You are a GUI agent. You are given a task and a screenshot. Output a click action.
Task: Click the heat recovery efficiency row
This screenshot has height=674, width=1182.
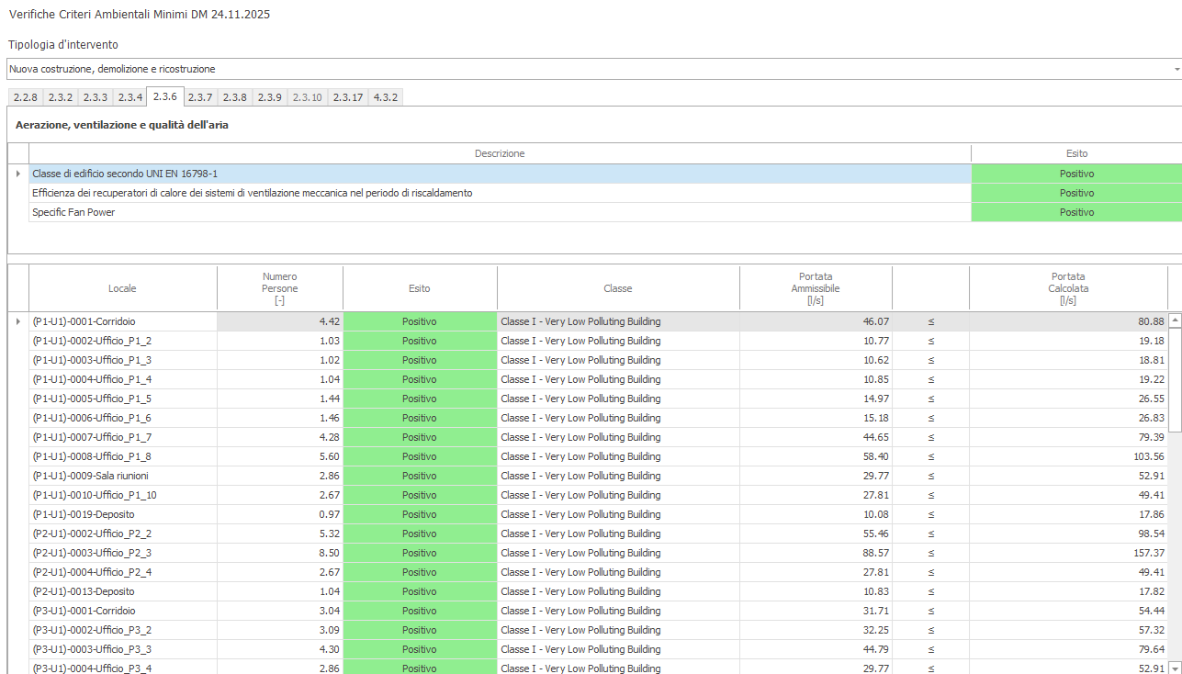500,193
